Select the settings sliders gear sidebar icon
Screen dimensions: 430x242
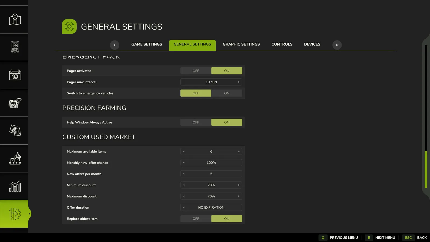click(x=15, y=214)
